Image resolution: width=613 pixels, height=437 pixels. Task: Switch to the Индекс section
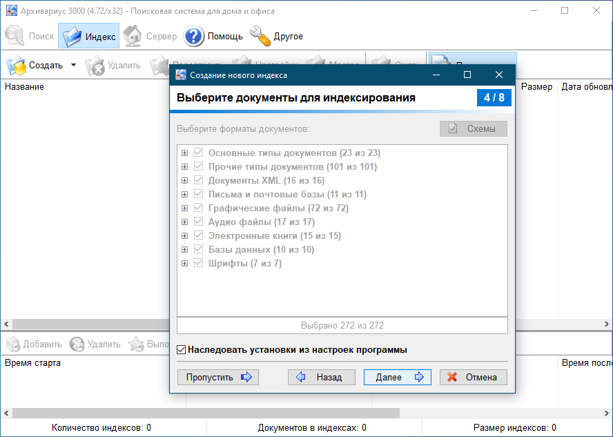pyautogui.click(x=89, y=36)
